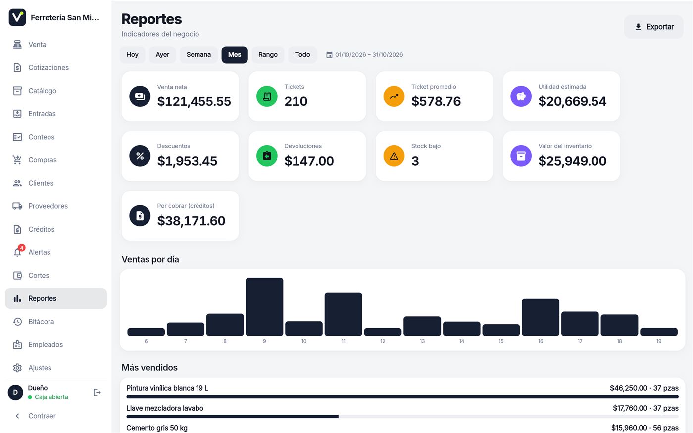Click the Cotizaciones document icon
Image resolution: width=693 pixels, height=433 pixels.
[17, 68]
